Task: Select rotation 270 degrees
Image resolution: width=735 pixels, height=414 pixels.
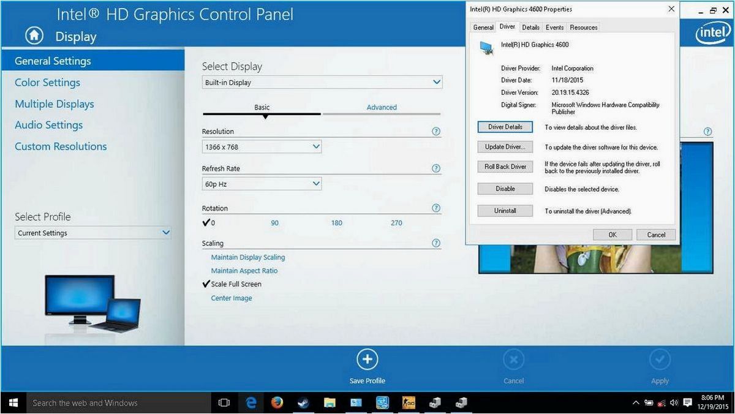Action: (396, 223)
